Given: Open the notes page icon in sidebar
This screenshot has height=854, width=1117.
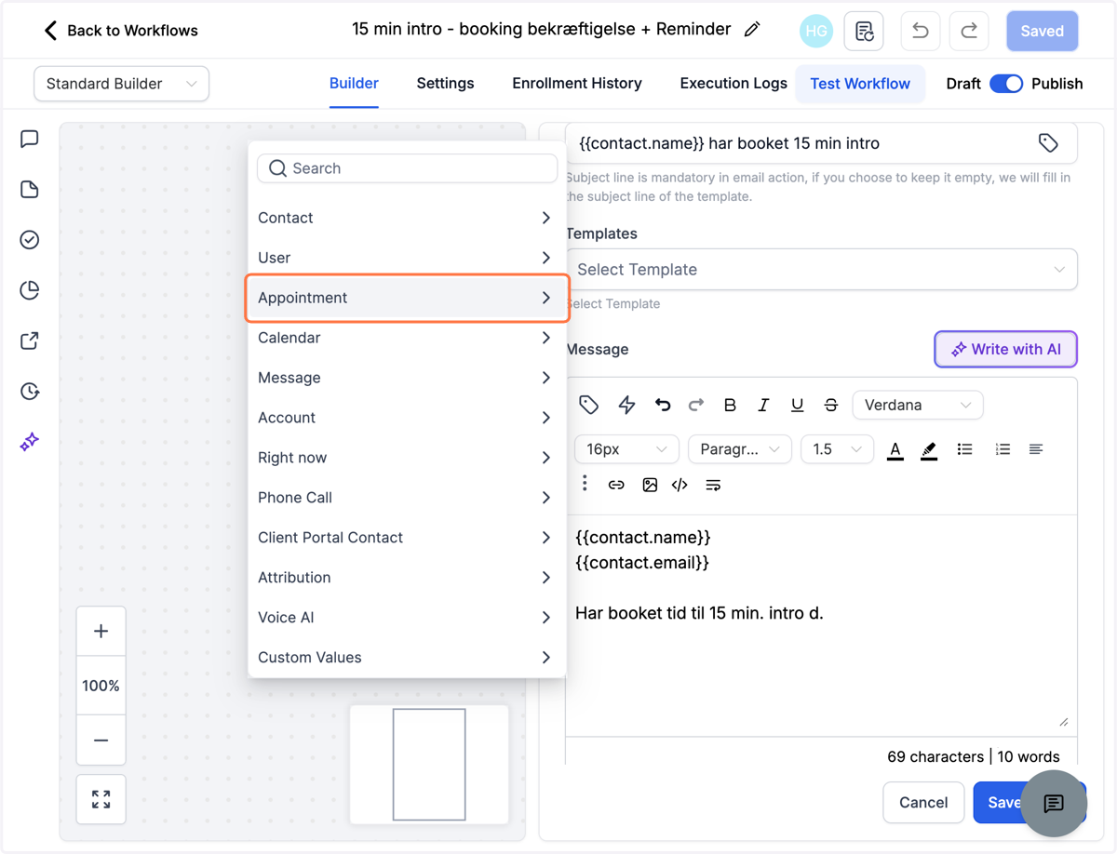Looking at the screenshot, I should 30,190.
